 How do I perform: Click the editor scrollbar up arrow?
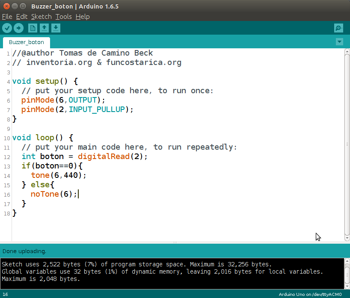pos(347,52)
